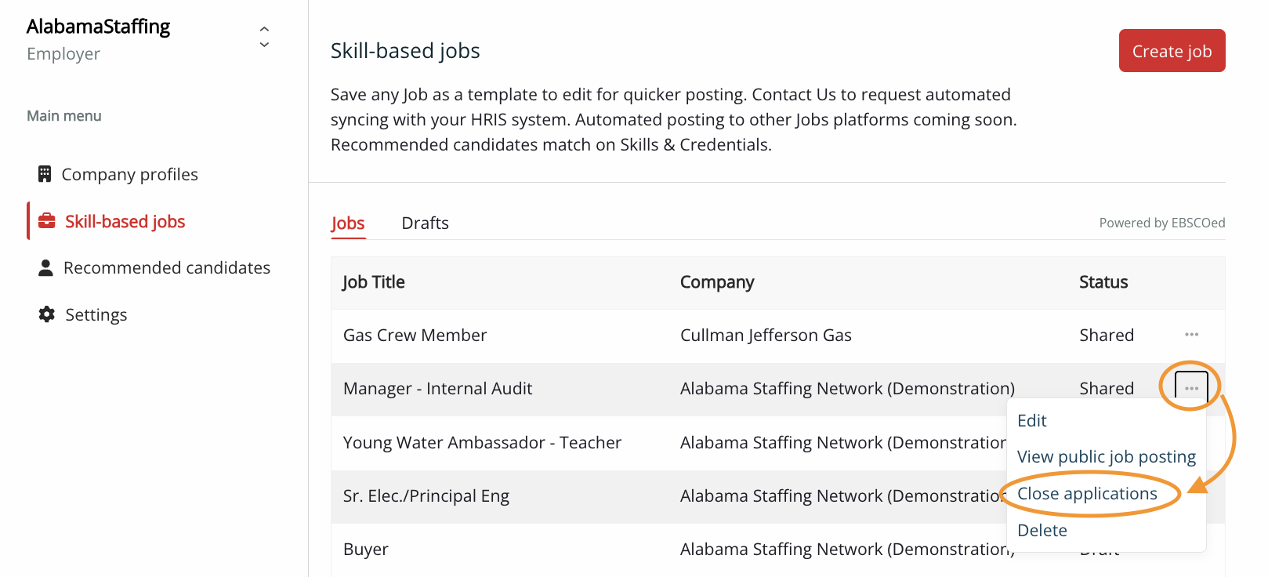Select Edit from the job menu
Viewport: 1268px width, 577px height.
[1031, 421]
